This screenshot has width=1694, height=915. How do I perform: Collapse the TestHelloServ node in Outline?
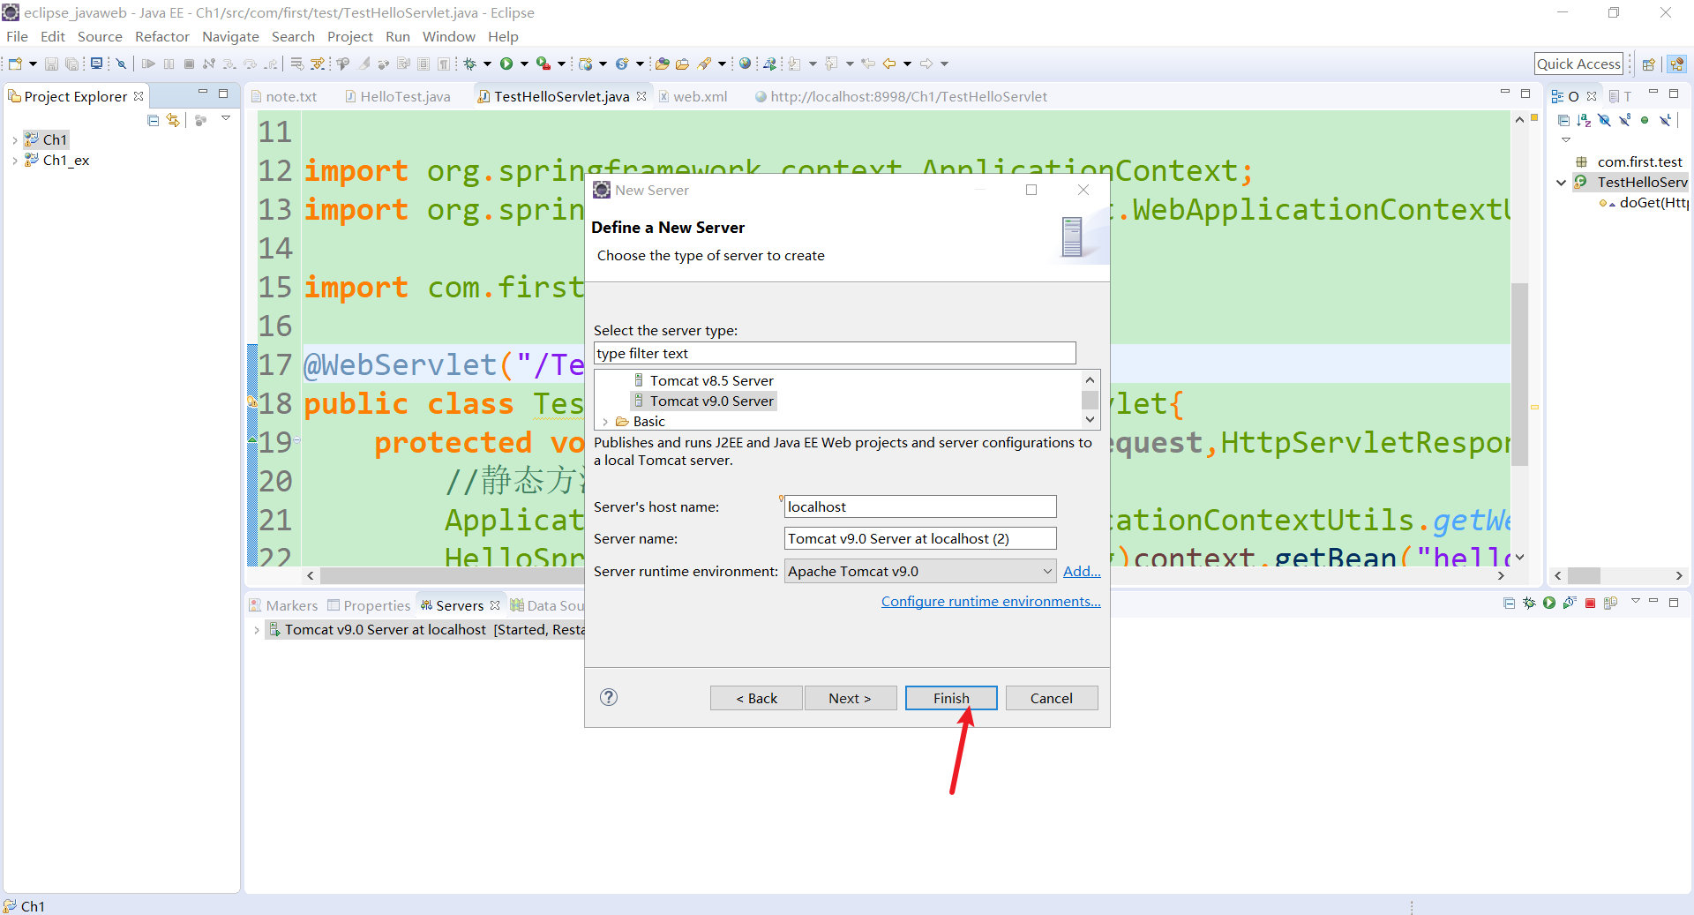coord(1562,182)
